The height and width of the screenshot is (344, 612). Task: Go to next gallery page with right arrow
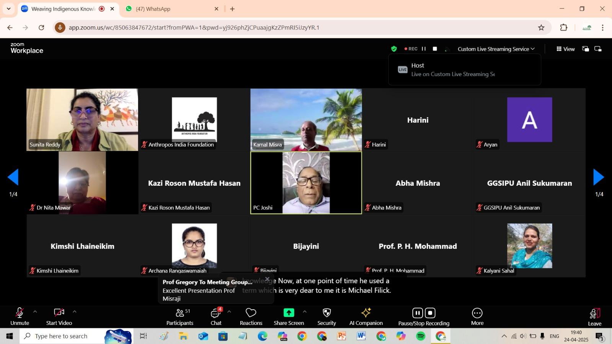[x=598, y=177]
